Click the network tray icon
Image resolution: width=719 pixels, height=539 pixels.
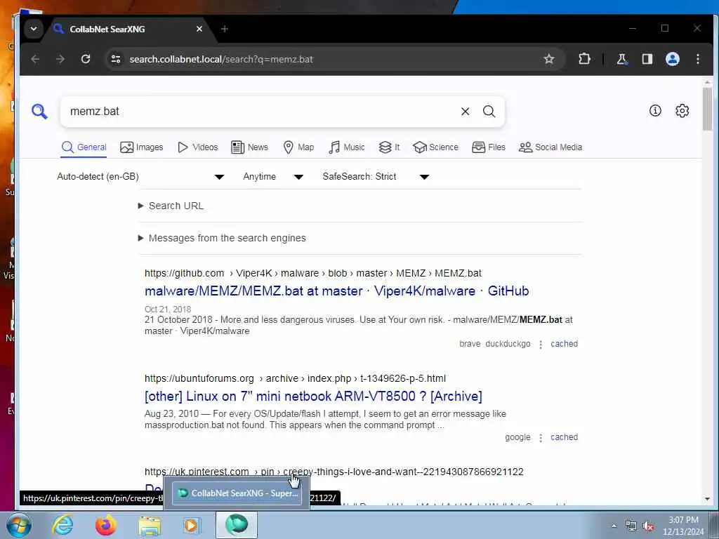[x=631, y=526]
